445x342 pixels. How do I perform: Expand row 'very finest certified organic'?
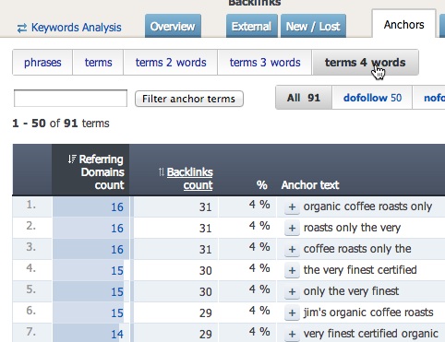[x=292, y=334]
